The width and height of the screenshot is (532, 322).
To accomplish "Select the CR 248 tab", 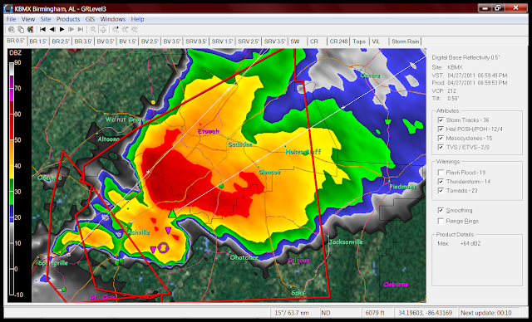I will (x=338, y=41).
